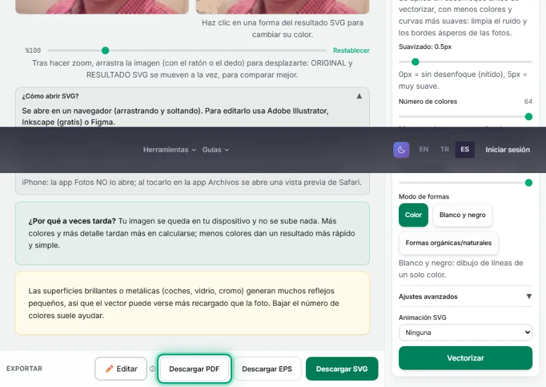The height and width of the screenshot is (387, 546).
Task: Click the %100 zoom value
Action: pyautogui.click(x=33, y=50)
